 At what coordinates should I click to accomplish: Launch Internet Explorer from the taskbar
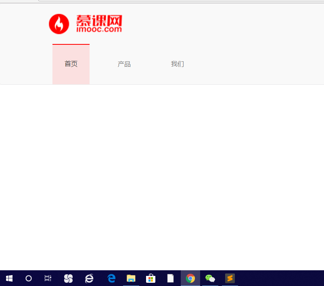[89, 278]
